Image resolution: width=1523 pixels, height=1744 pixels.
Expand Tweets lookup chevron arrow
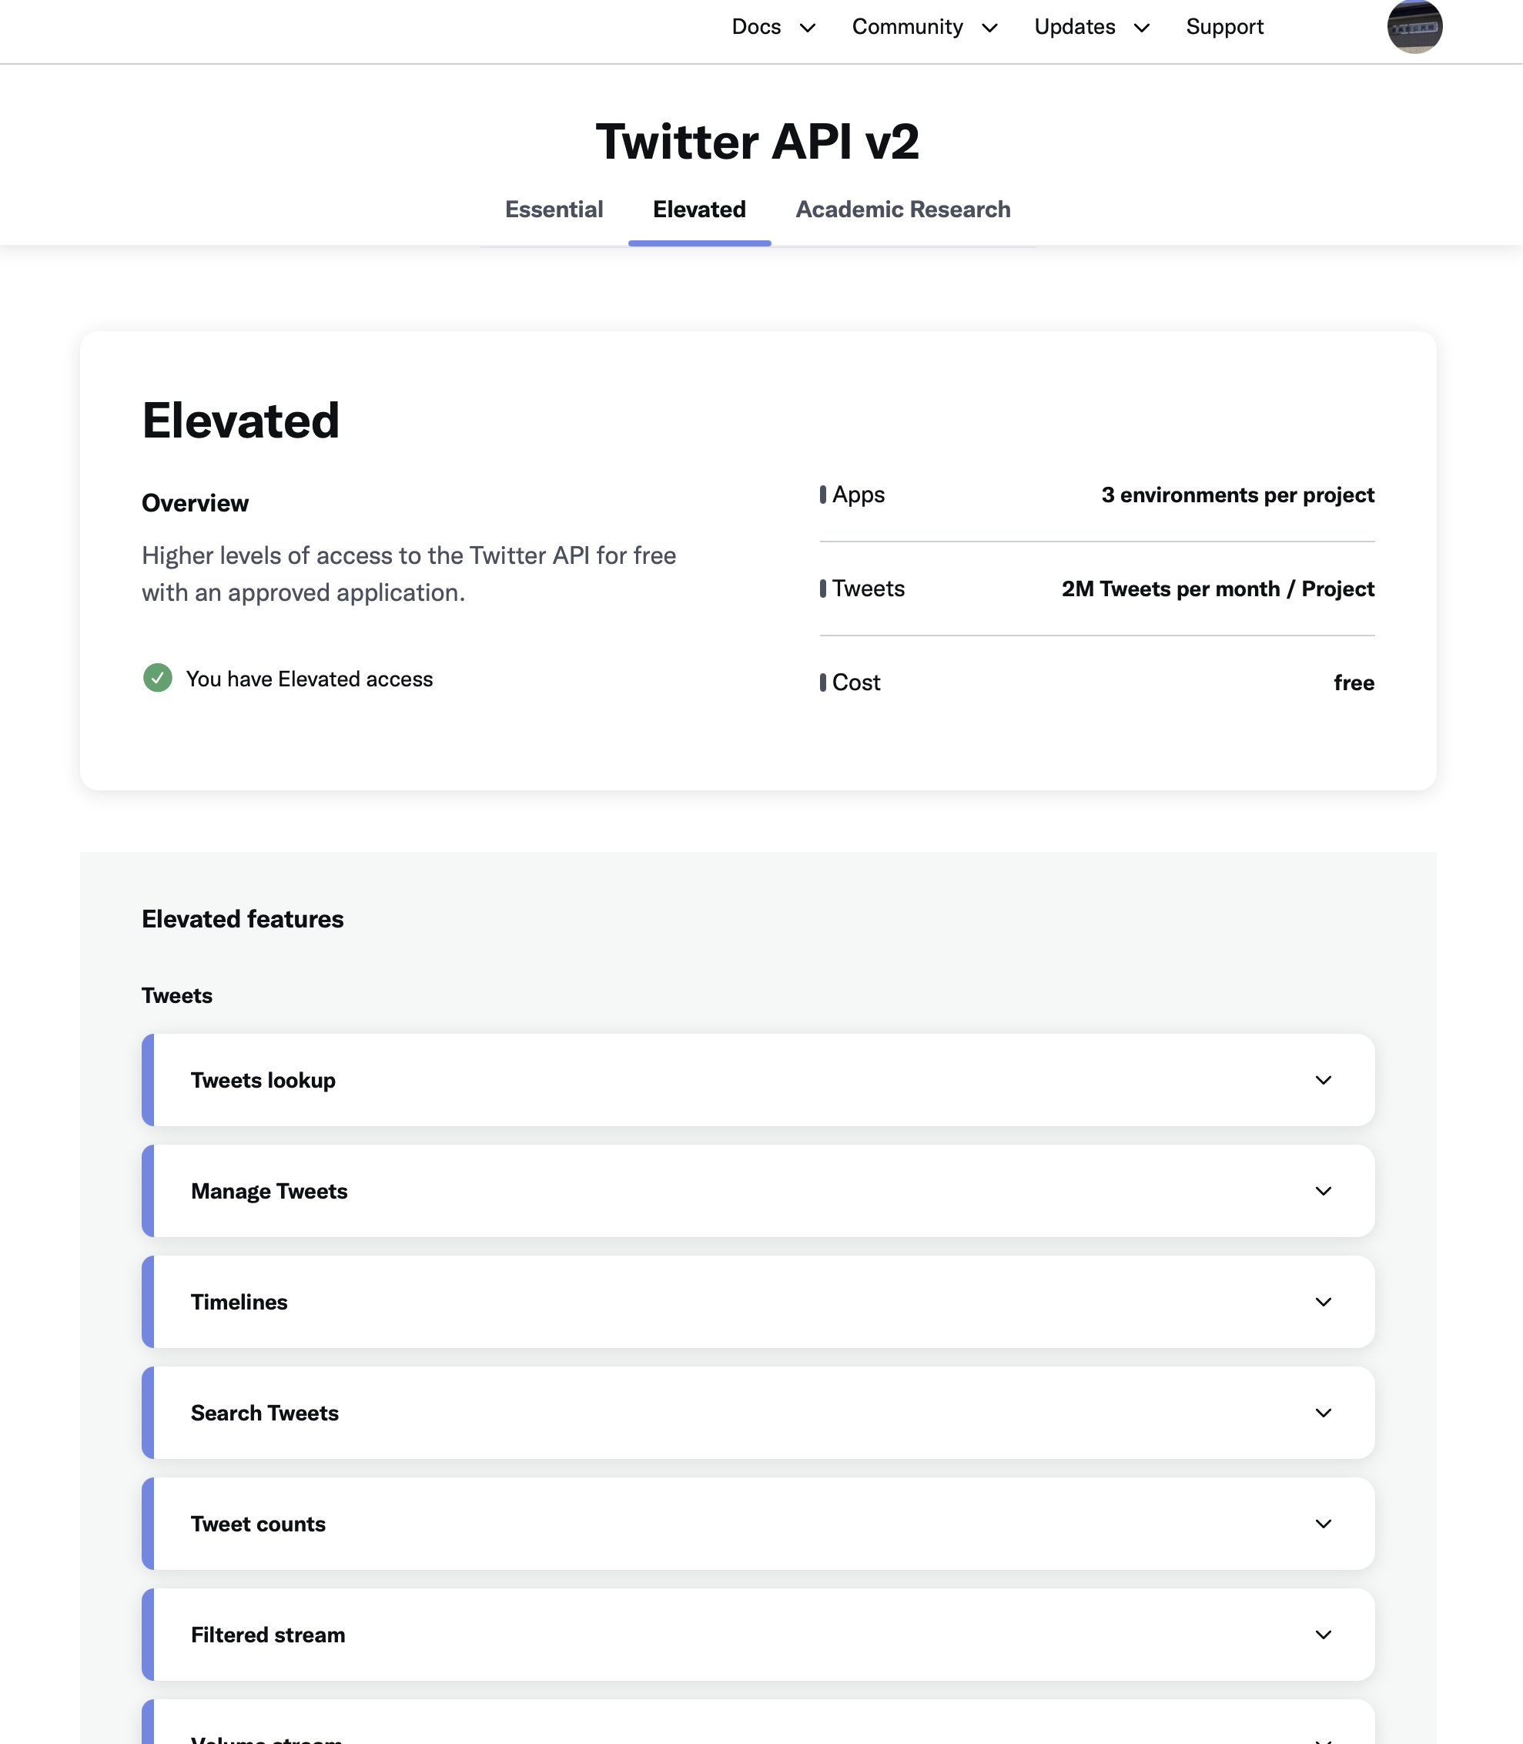tap(1323, 1080)
